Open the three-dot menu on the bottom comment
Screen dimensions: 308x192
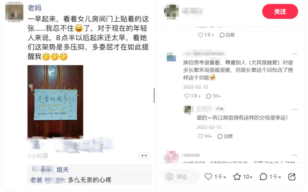click(x=294, y=155)
